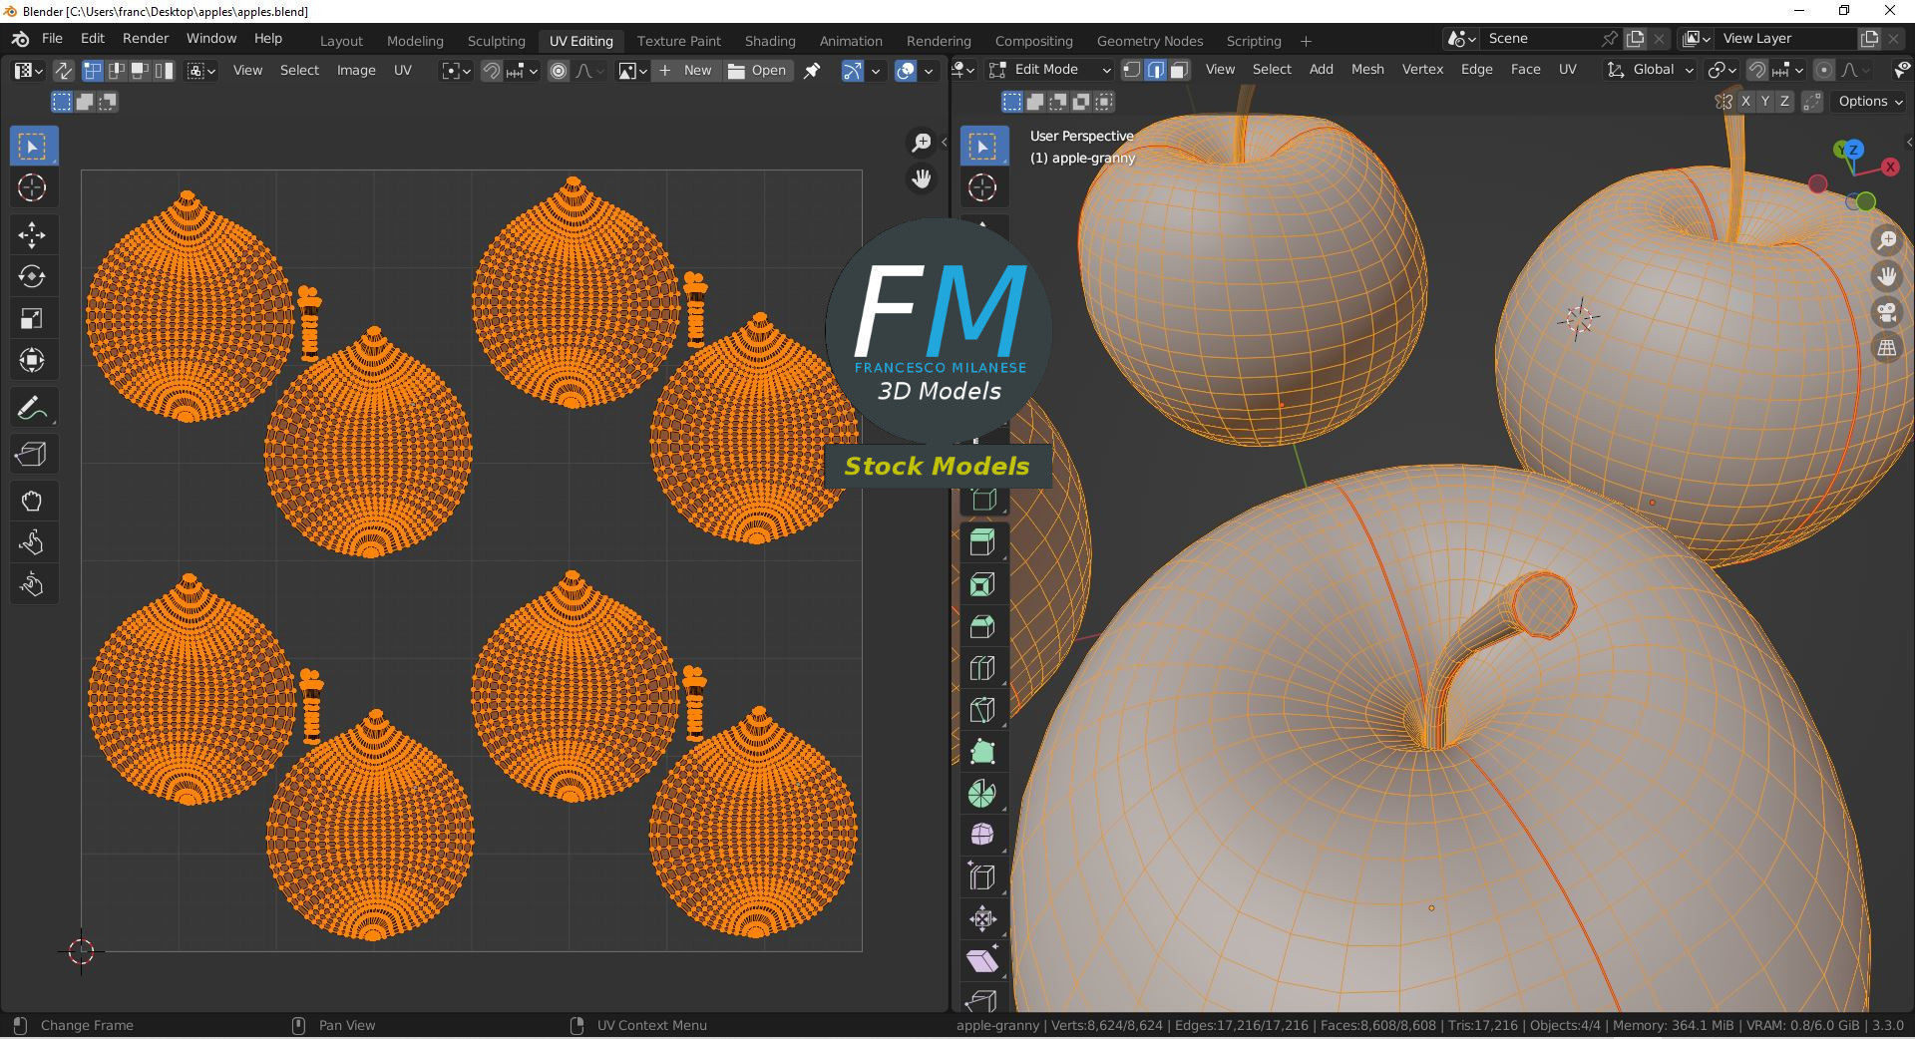Select the UV Pinch sculpt tool

pos(33,584)
